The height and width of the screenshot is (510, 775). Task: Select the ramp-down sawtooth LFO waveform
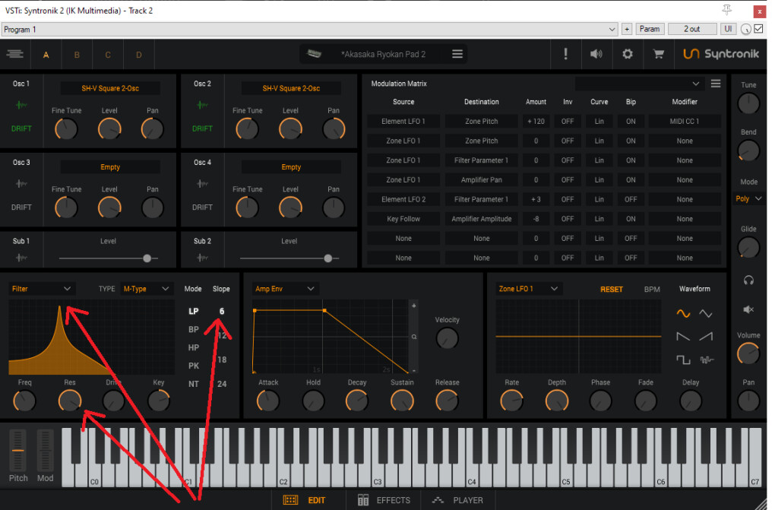point(683,337)
